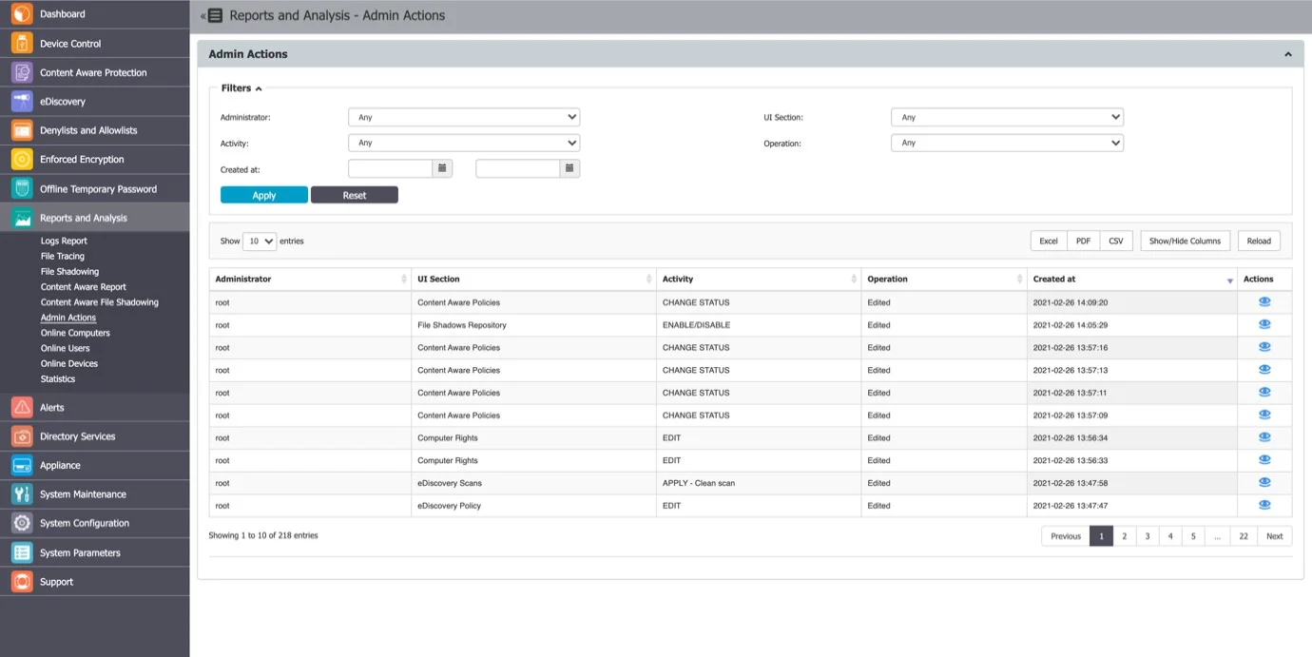The image size is (1312, 657).
Task: Open the Operation filter dropdown
Action: click(x=1007, y=143)
